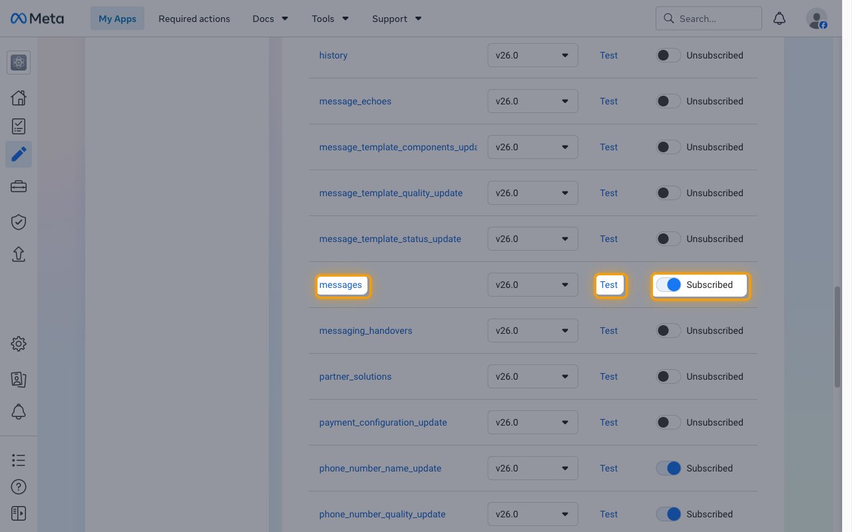Open the help question mark icon
This screenshot has height=532, width=852.
tap(19, 487)
